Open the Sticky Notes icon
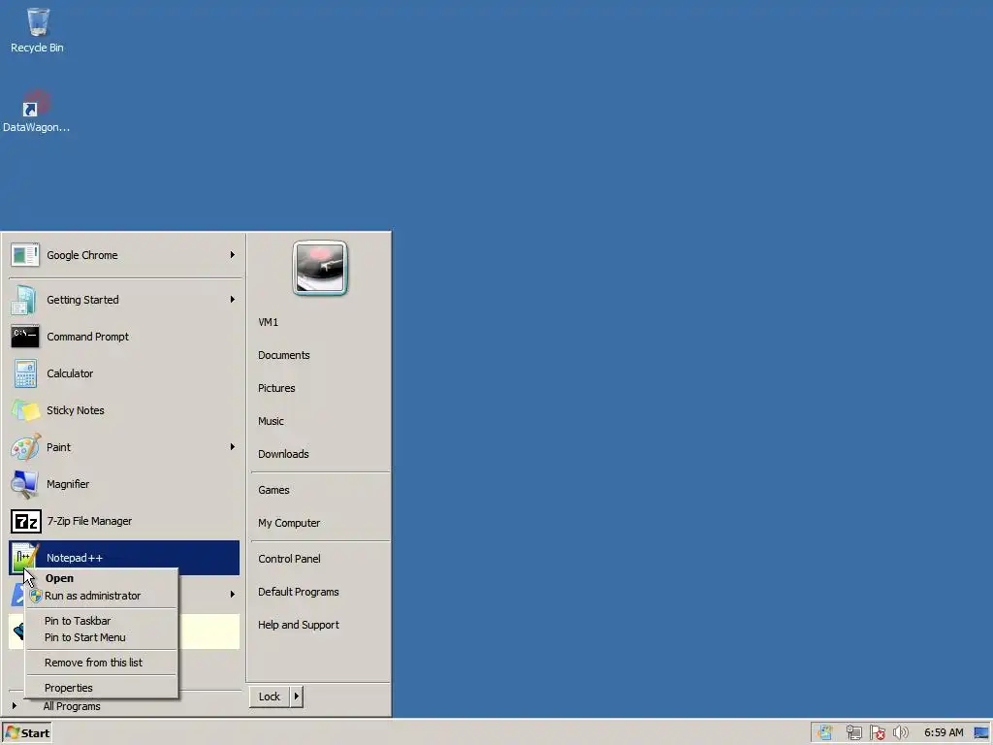The width and height of the screenshot is (993, 745). [25, 410]
